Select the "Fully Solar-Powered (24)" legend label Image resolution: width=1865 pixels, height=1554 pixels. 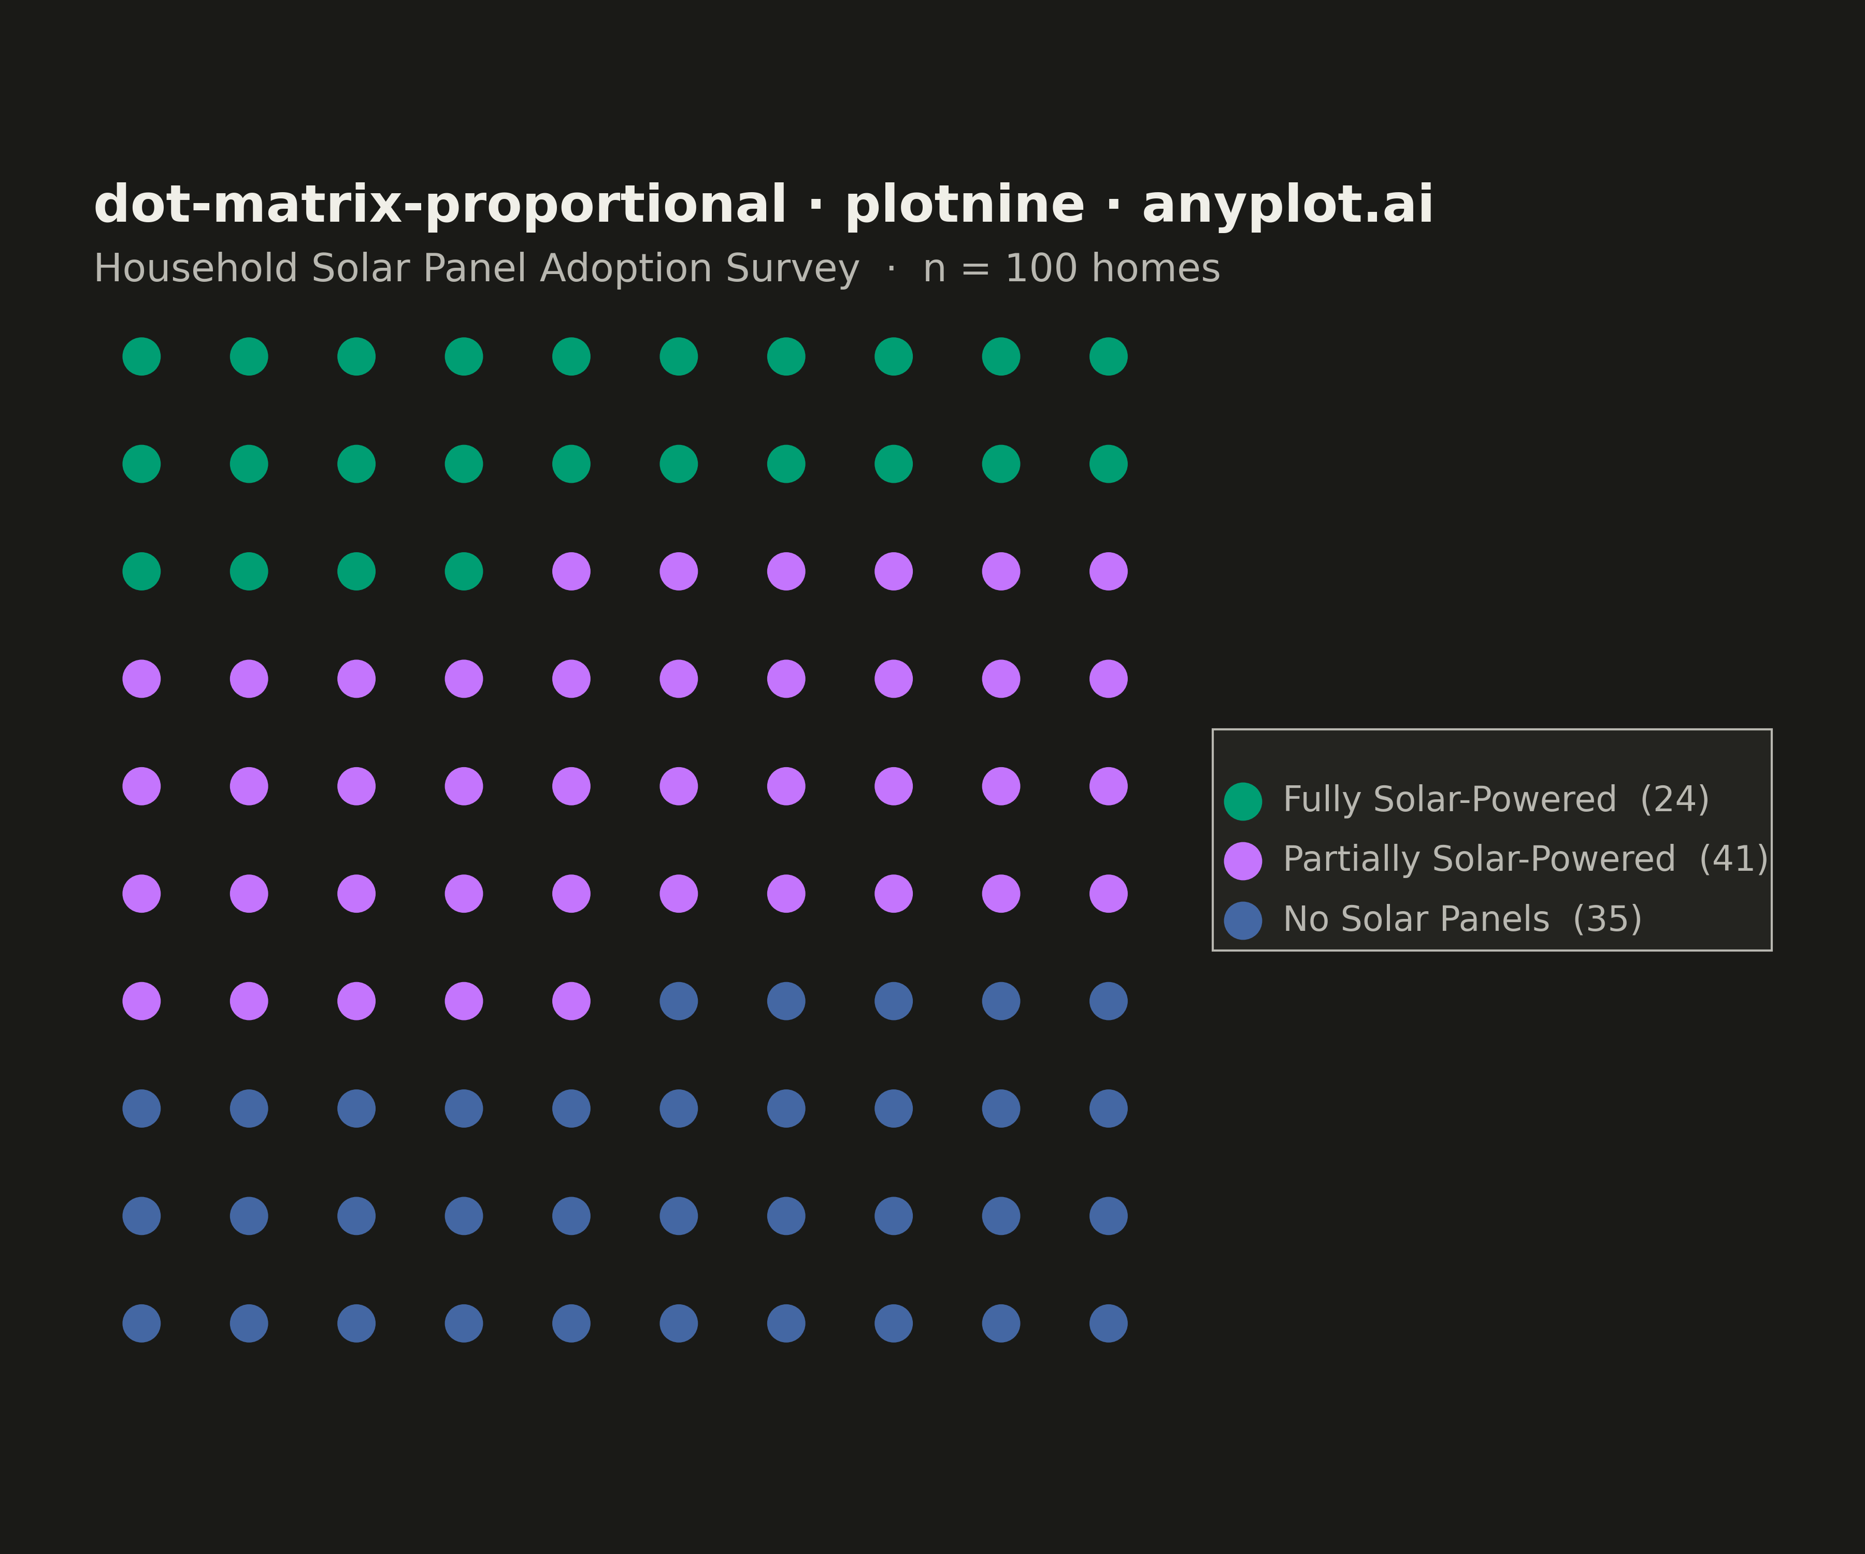point(1496,799)
